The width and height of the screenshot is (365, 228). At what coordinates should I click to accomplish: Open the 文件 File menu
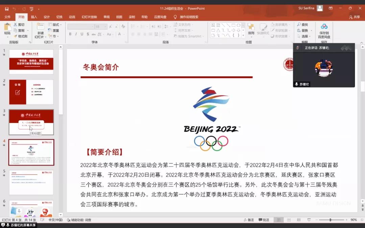[x=7, y=17]
